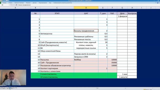Viewport: 160px width, 90px height.
Task: Select the Рекламные шаблоны cell
Action: tap(86, 36)
